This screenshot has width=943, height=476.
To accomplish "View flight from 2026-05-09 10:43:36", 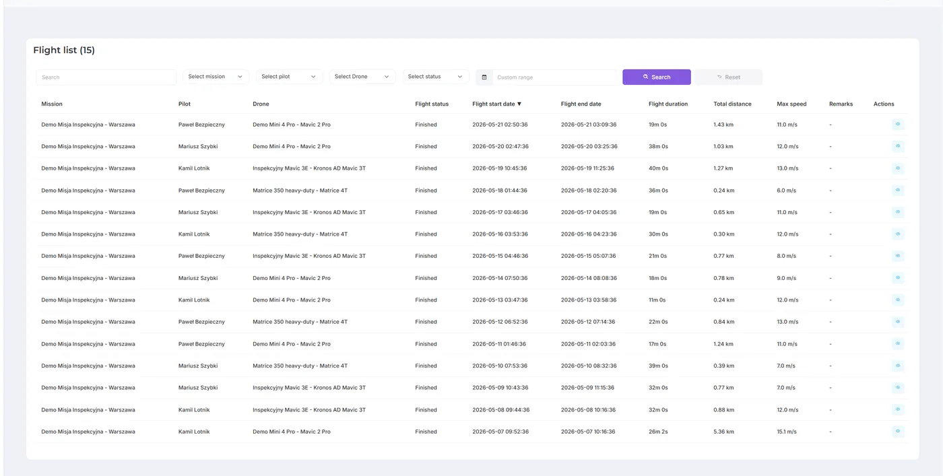I will tap(898, 388).
